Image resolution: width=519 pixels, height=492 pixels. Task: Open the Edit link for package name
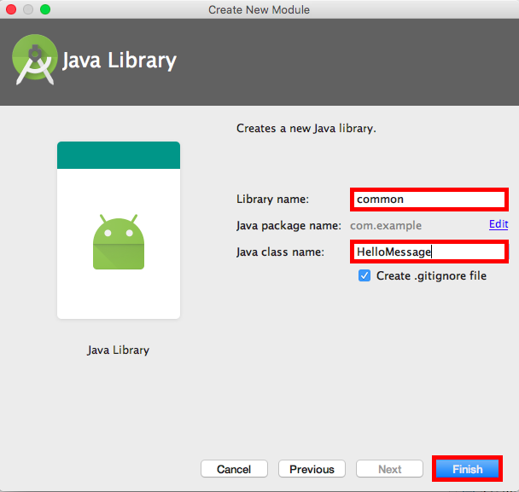click(498, 224)
